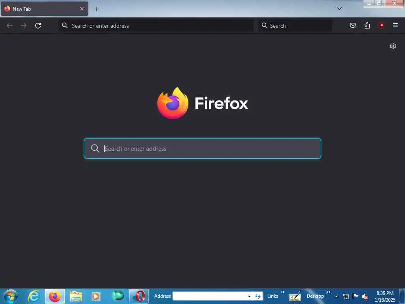The height and width of the screenshot is (304, 405).
Task: Focus the toolbar Search box
Action: [x=295, y=26]
